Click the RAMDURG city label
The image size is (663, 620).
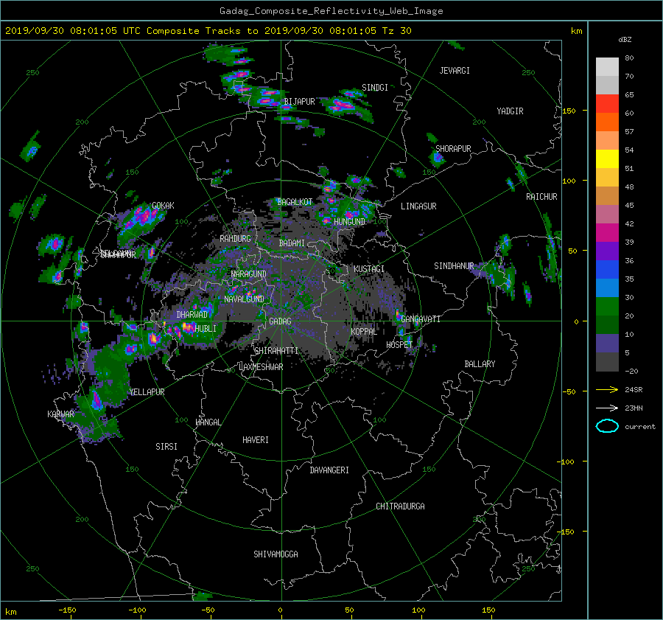[235, 239]
